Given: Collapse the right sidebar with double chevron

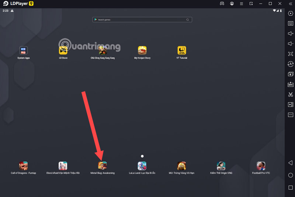Looking at the screenshot, I should point(290,3).
